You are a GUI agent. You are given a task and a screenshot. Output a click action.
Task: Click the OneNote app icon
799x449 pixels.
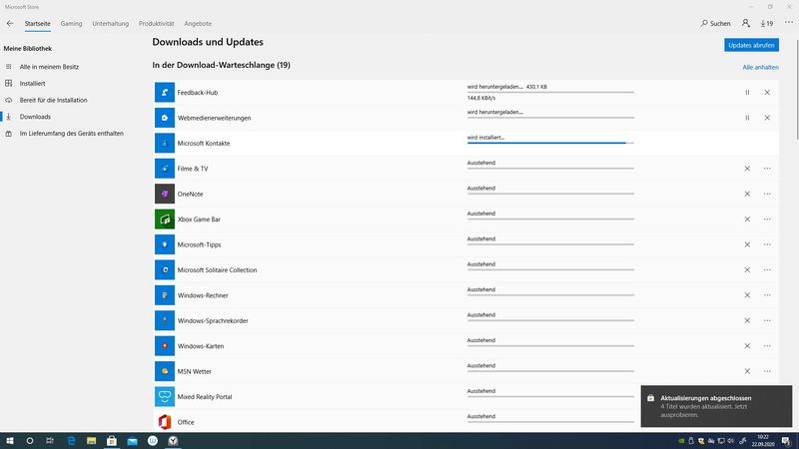pyautogui.click(x=165, y=194)
